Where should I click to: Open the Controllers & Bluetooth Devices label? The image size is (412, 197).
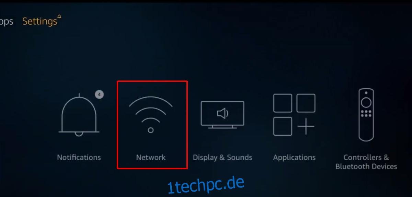(x=366, y=162)
